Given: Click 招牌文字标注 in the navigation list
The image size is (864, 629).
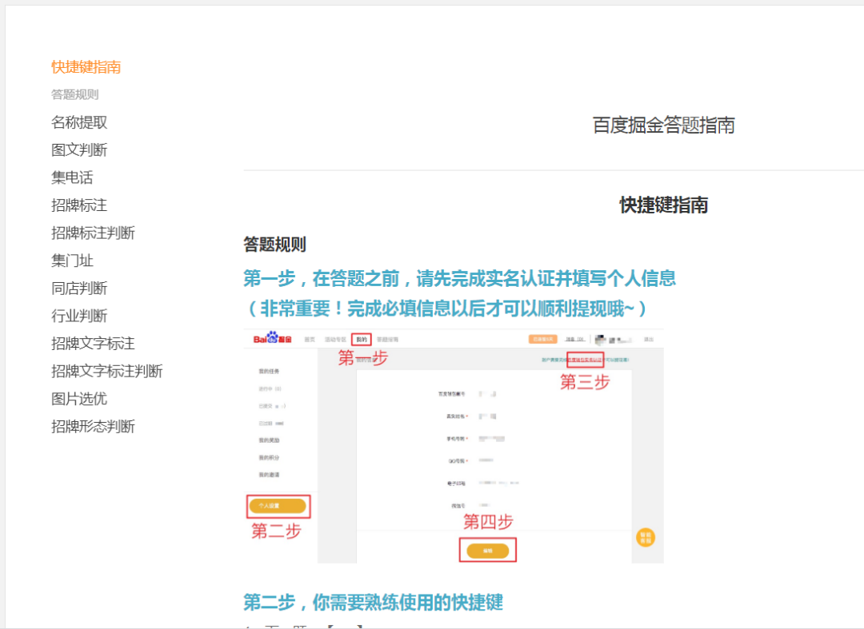Looking at the screenshot, I should click(93, 344).
